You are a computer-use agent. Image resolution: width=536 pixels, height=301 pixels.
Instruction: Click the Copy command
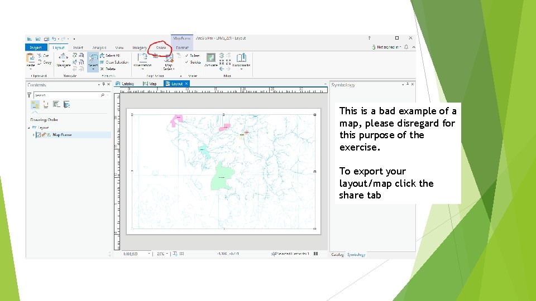(45, 62)
